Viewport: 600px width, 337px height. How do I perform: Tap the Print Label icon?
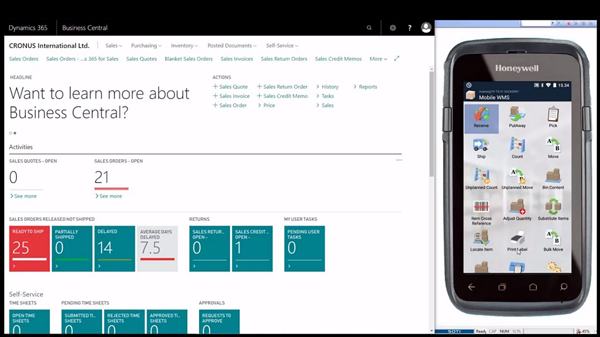[517, 242]
